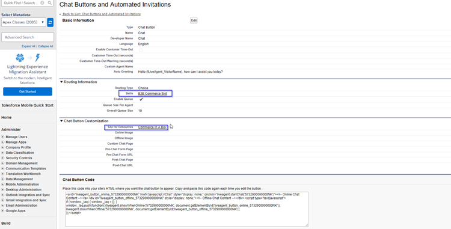This screenshot has width=451, height=229.
Task: Open Google Apps in the sidebar
Action: tap(16, 210)
